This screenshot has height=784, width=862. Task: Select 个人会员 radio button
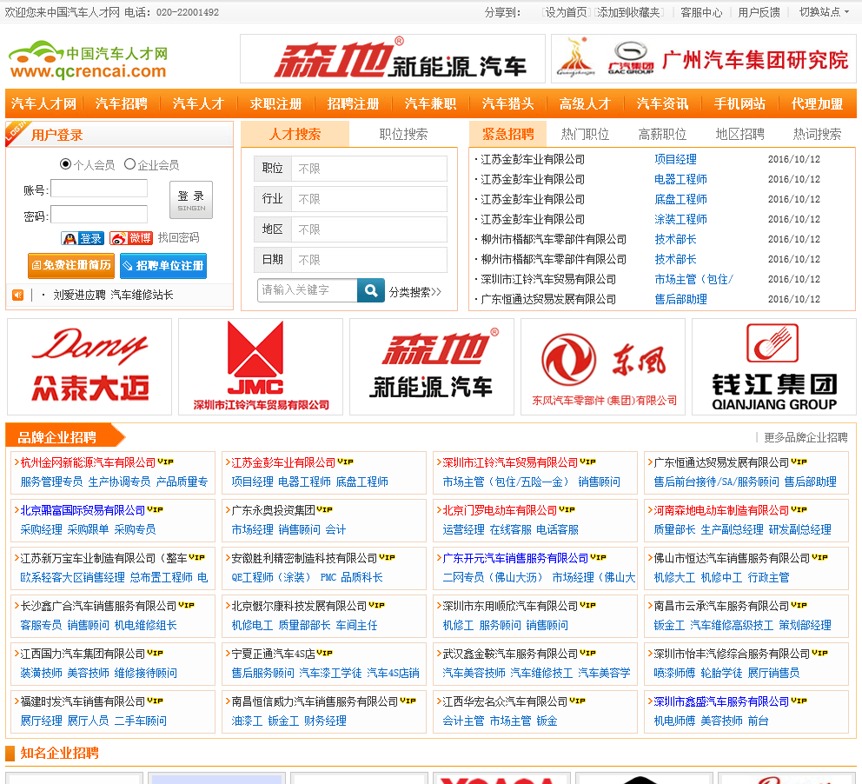click(x=65, y=163)
